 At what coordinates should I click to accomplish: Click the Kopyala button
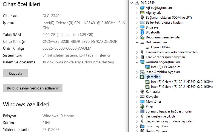[x=15, y=73]
